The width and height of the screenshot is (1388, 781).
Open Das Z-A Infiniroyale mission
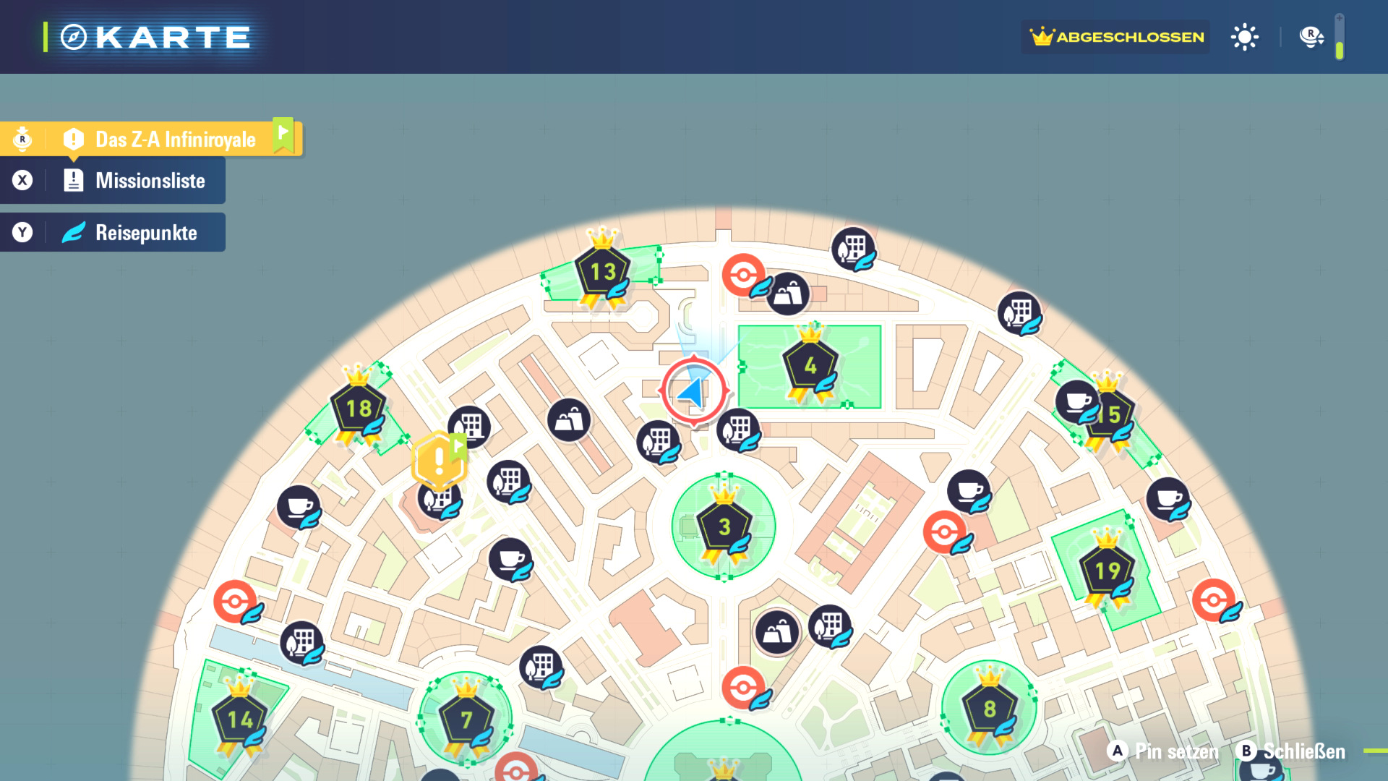174,139
